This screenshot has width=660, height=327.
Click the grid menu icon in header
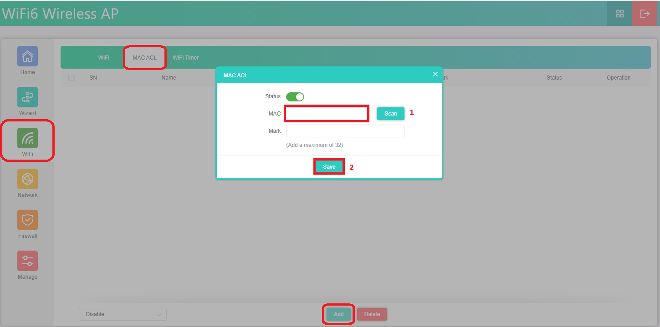coord(619,14)
